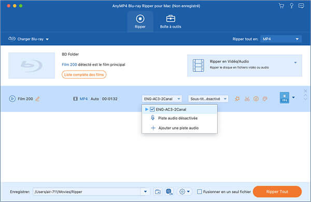The image size is (311, 202).
Task: Open the subtitle Sous-tit...ésactivé dropdown
Action: [x=208, y=99]
